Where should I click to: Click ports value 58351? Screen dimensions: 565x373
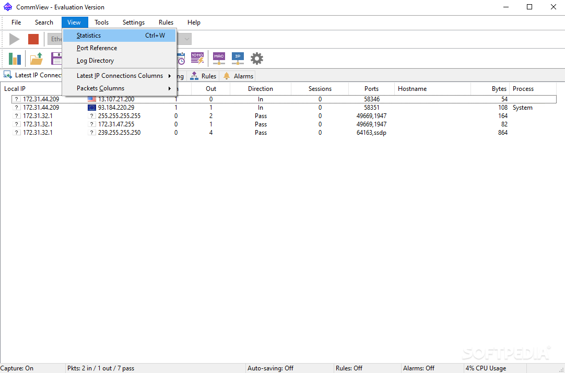tap(371, 108)
